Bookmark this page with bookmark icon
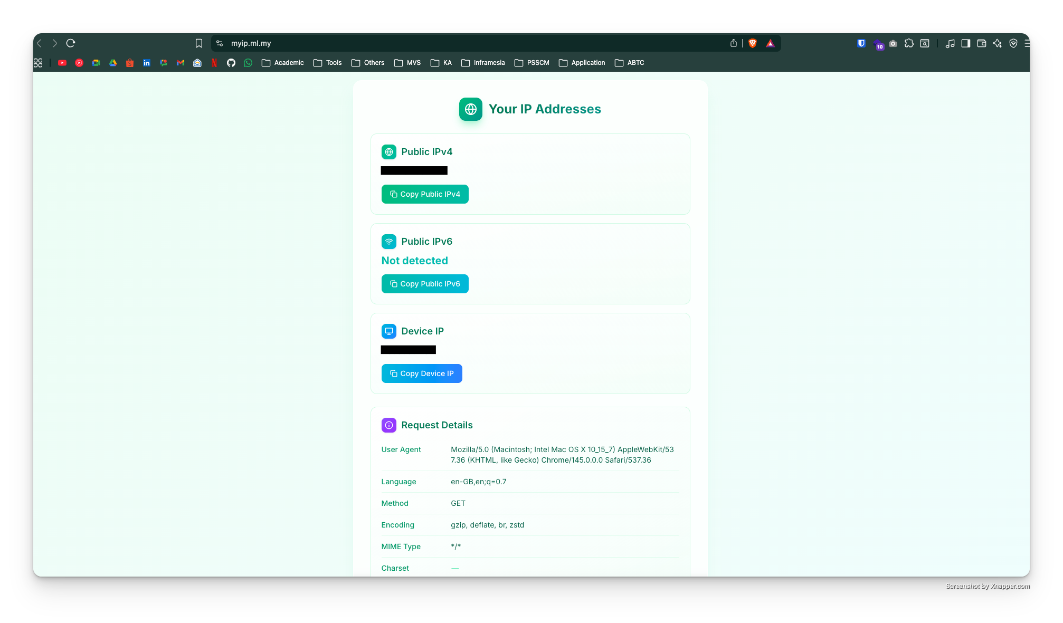Screen dimensions: 1063x623 [x=199, y=43]
